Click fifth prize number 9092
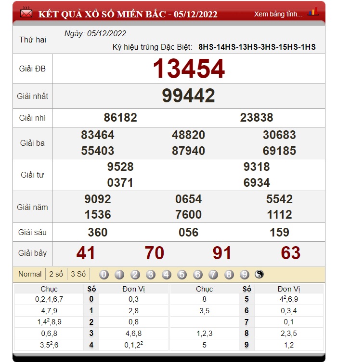 point(98,199)
